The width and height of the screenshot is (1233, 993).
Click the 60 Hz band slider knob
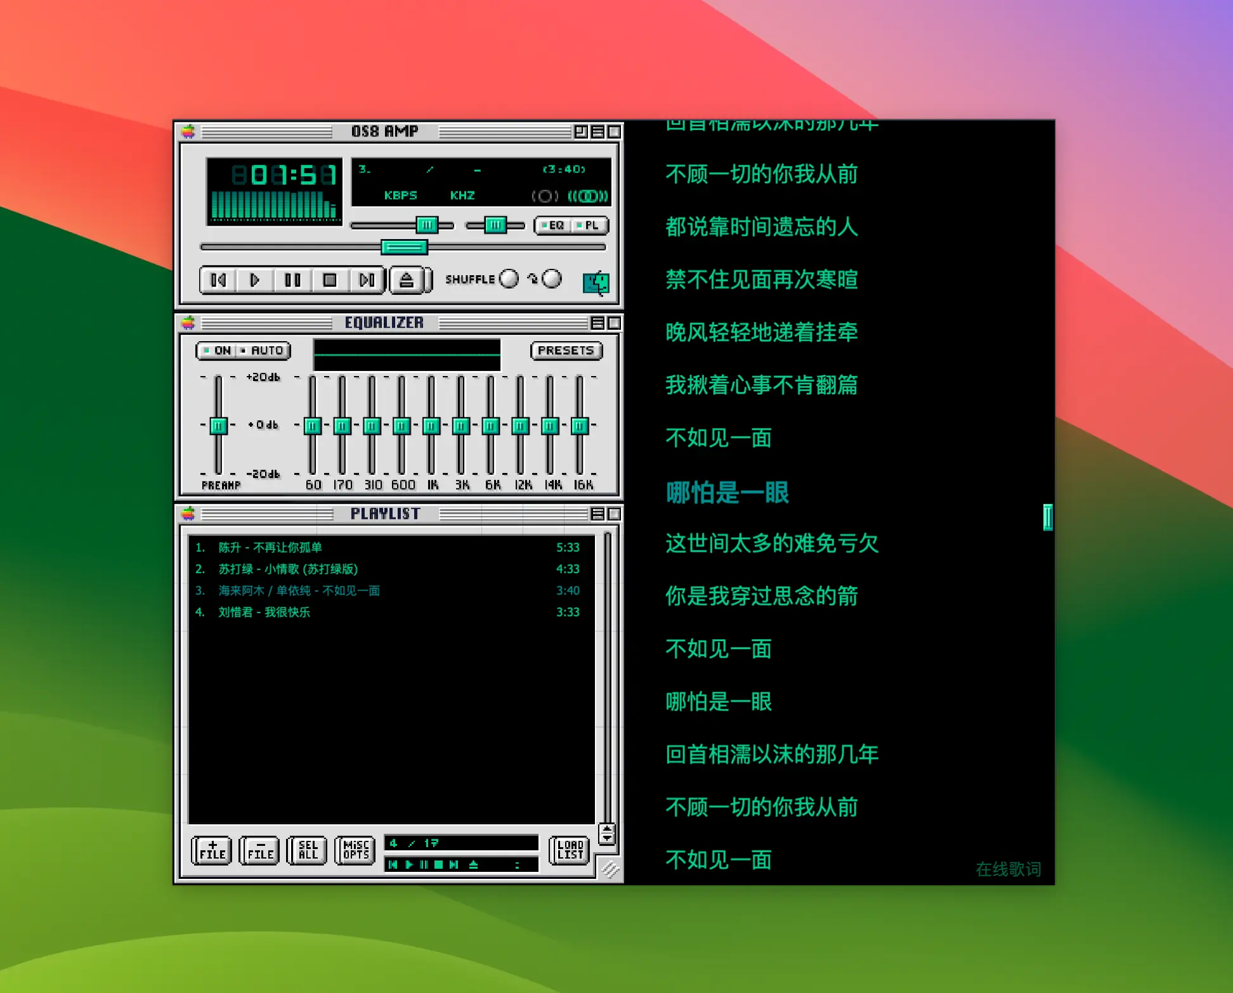[312, 425]
